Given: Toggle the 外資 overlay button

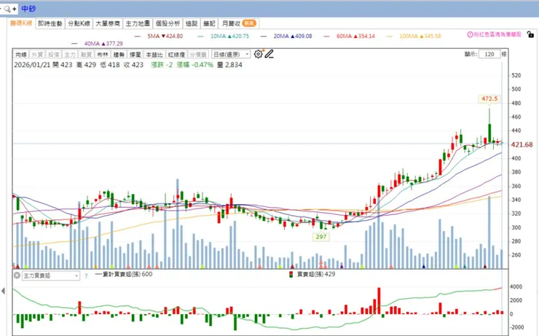Looking at the screenshot, I should pos(37,55).
